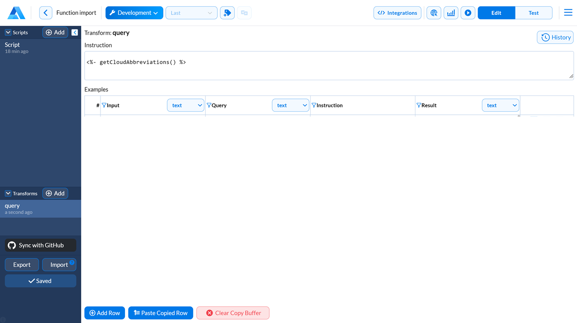Select the query transform in sidebar

[x=40, y=208]
